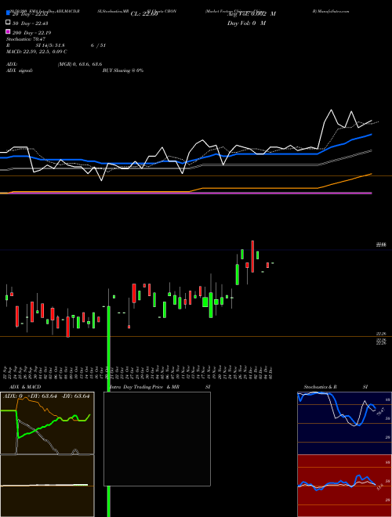392x517 pixels.
Task: Click the tallest red candlestick near the high
Action: click(252, 256)
